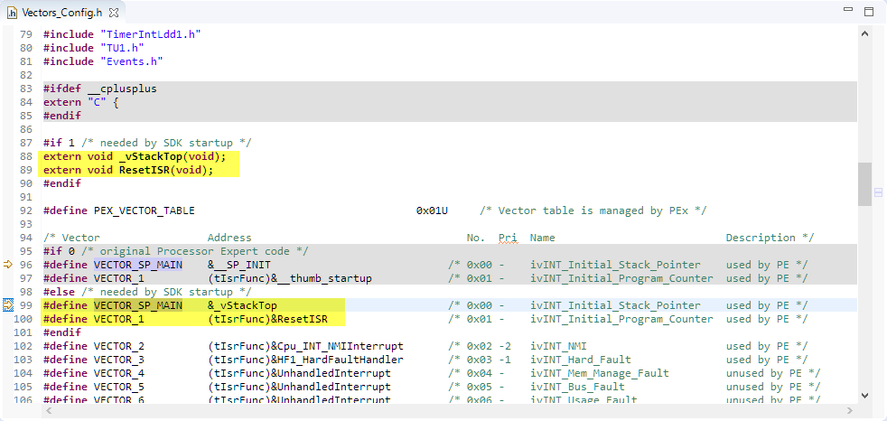Click the highlighted arrow marker at line 99
Viewport: 887px width, 421px height.
pyautogui.click(x=8, y=305)
